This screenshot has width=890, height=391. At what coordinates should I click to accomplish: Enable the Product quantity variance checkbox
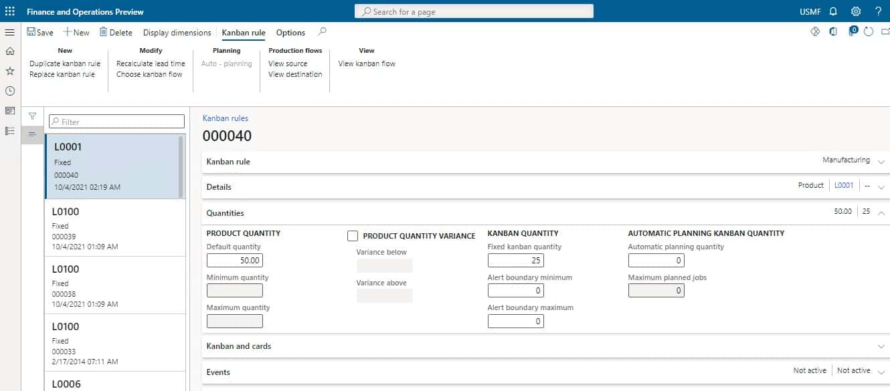pyautogui.click(x=353, y=236)
